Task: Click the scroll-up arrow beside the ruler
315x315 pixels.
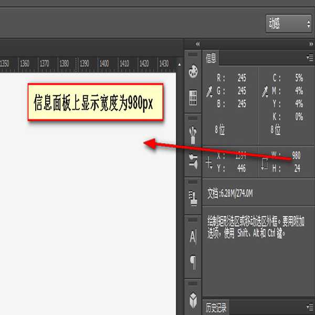Action: [x=180, y=65]
